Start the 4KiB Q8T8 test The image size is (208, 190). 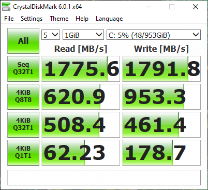[x=23, y=97]
